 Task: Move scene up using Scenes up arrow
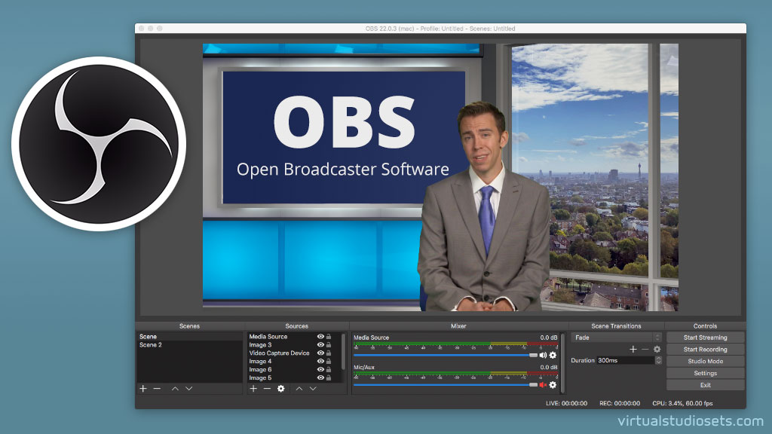pyautogui.click(x=175, y=389)
